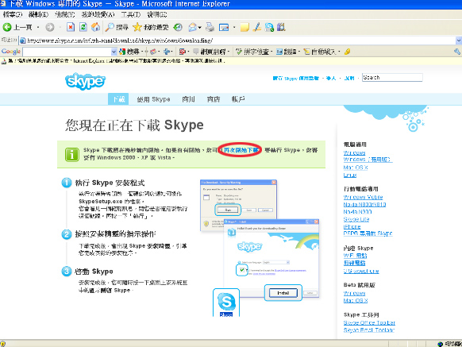The image size is (462, 347).
Task: Click the Google logo on Google toolbar
Action: click(11, 52)
